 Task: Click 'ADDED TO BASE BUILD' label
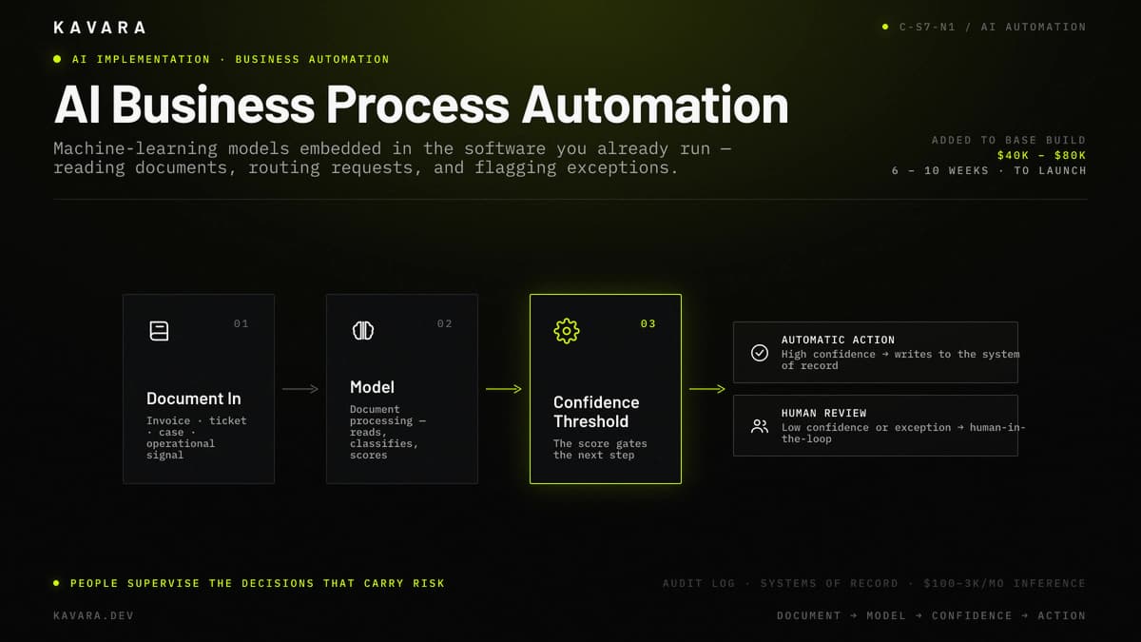pos(1009,140)
